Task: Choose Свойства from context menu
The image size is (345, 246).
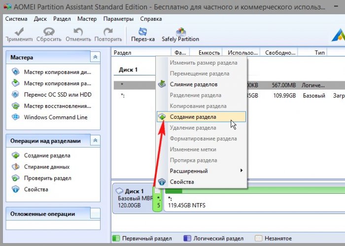Action: coord(201,182)
